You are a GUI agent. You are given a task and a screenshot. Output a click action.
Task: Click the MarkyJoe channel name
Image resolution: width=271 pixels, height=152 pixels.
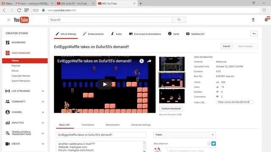(221, 62)
